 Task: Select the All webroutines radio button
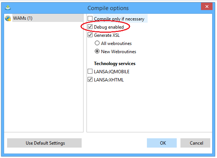(x=97, y=43)
